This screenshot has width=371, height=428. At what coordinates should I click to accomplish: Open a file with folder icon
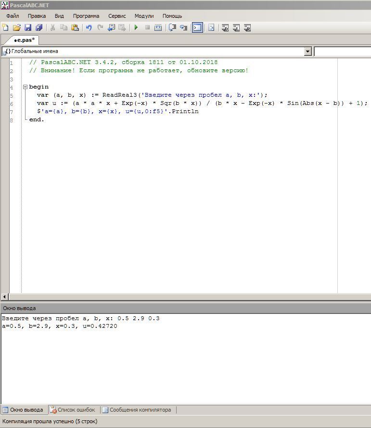click(x=17, y=27)
